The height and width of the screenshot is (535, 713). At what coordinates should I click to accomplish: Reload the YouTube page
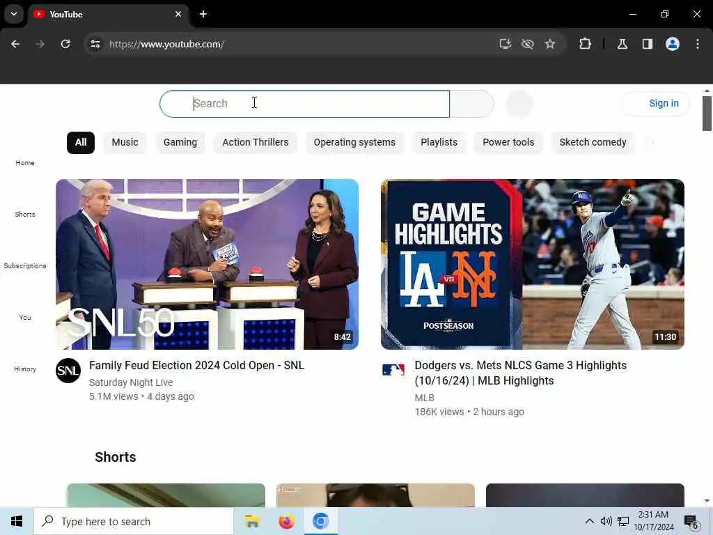pyautogui.click(x=65, y=44)
